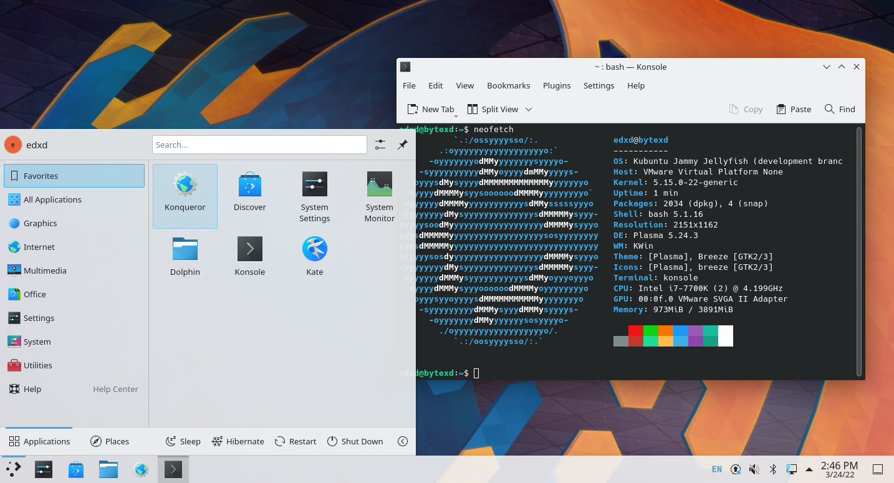Open System Settings in Favorites grid
The height and width of the screenshot is (483, 894).
(315, 196)
